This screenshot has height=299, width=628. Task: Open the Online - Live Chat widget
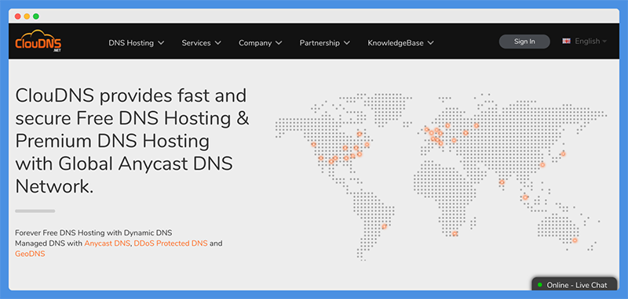click(574, 285)
